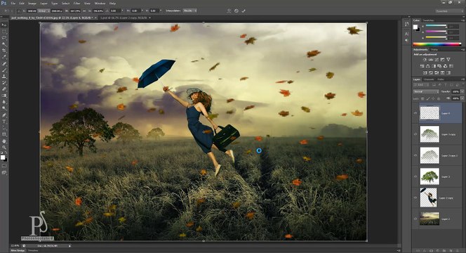Viewport: 466px width, 253px height.
Task: Open the Layers panel flyout menu
Action: [x=462, y=79]
